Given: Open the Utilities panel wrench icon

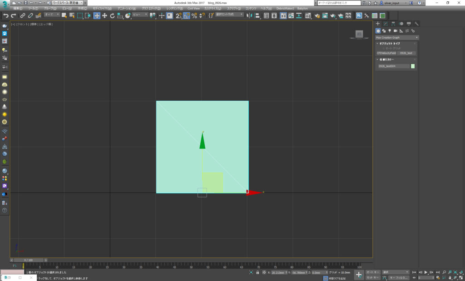Looking at the screenshot, I should tap(416, 24).
